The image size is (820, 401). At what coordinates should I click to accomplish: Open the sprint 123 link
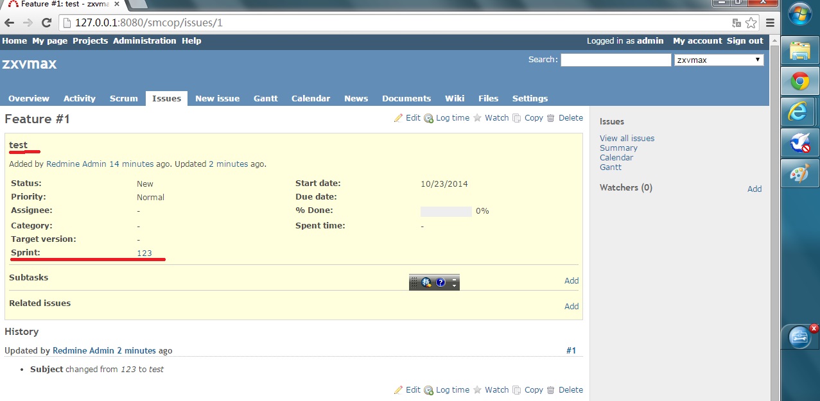pyautogui.click(x=144, y=253)
